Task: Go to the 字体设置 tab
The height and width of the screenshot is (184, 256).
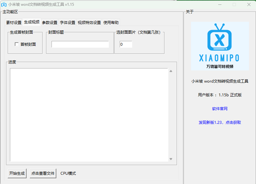Action: [x=68, y=23]
